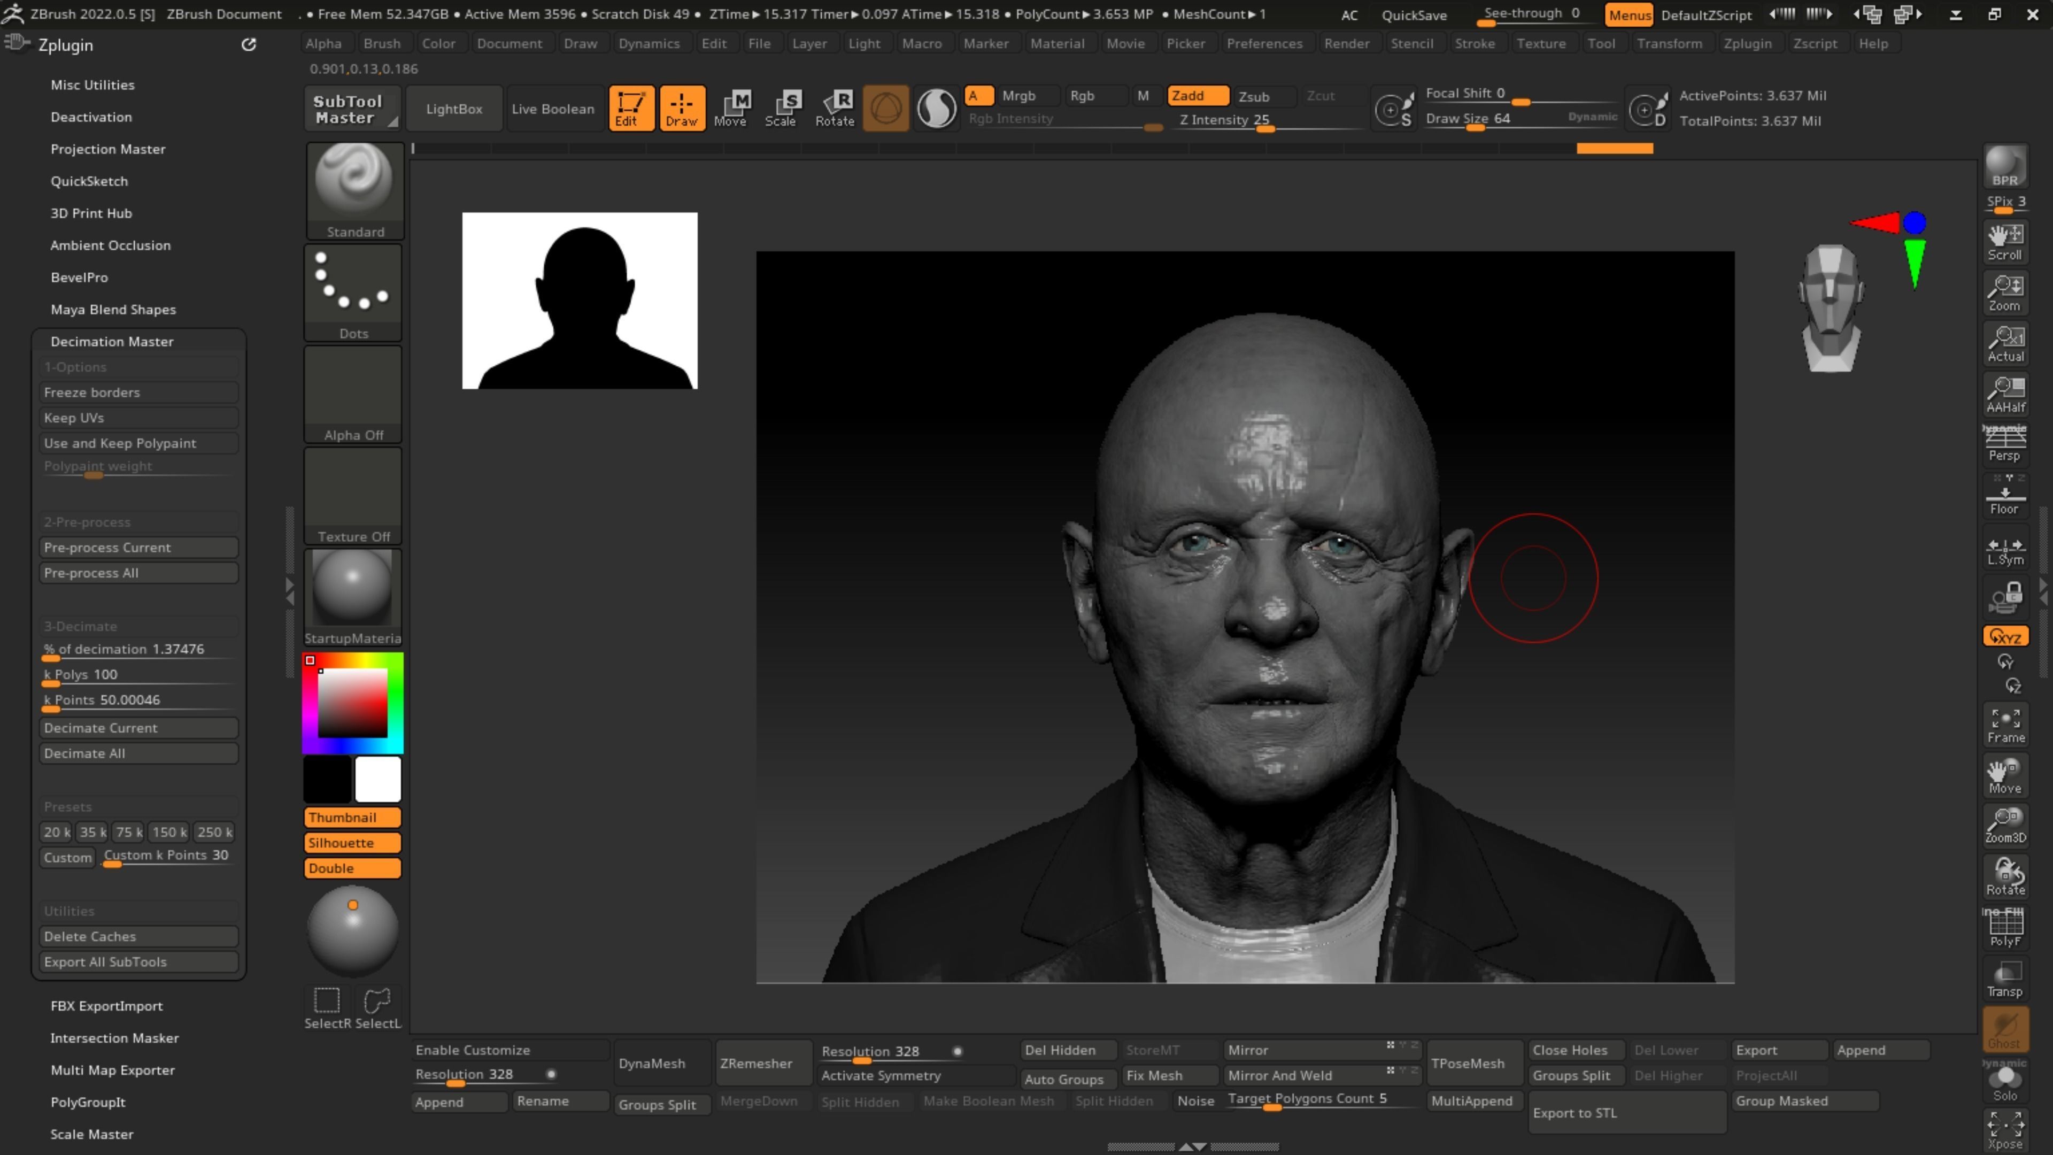Switch to Move transform mode

pos(731,109)
